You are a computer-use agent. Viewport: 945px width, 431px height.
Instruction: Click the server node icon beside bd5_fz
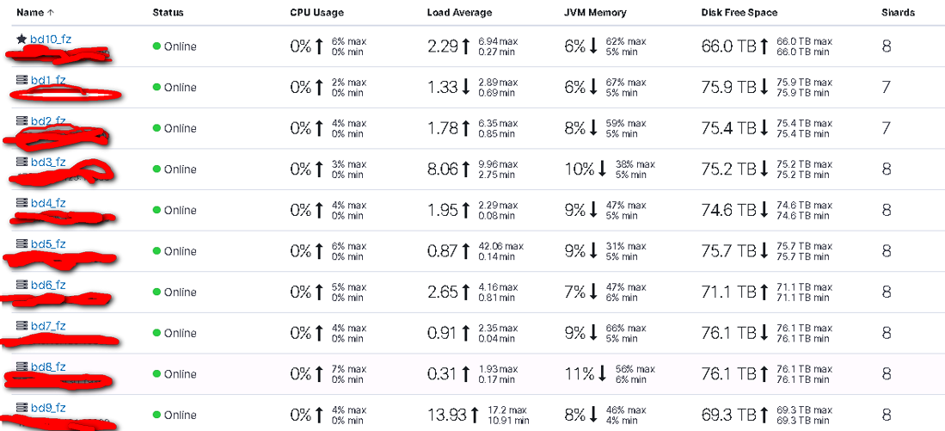(21, 244)
